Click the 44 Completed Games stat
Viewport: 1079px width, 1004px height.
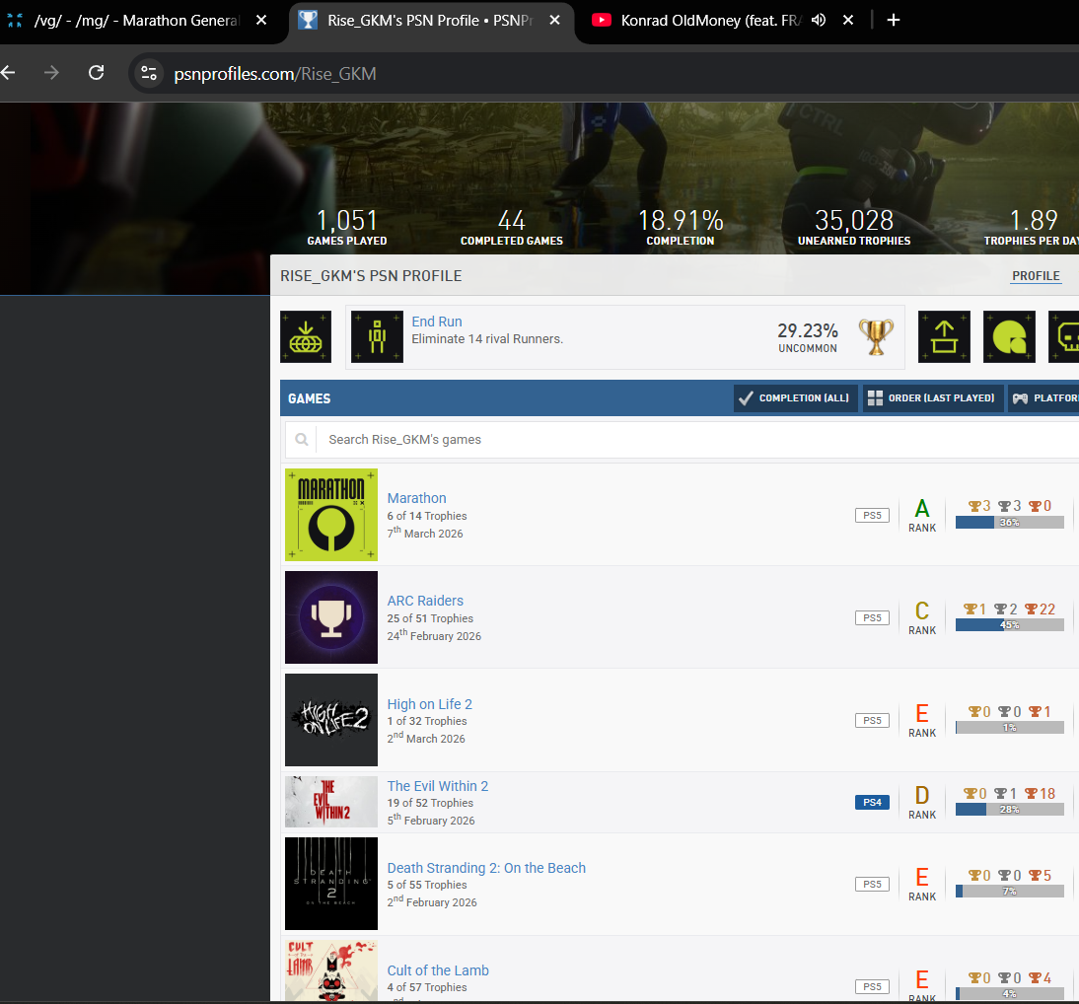coord(511,227)
